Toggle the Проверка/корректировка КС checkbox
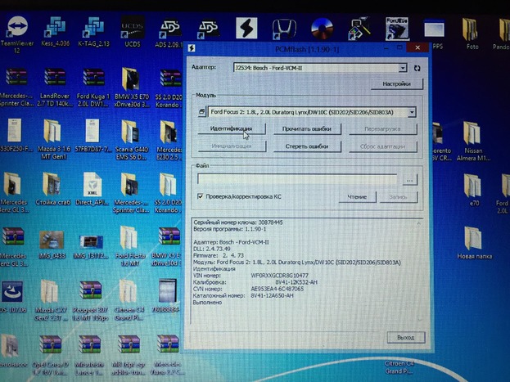Screen dimensions: 510x382 point(201,196)
